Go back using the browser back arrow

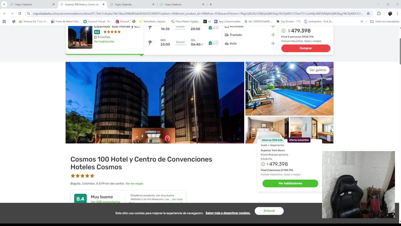coord(4,13)
